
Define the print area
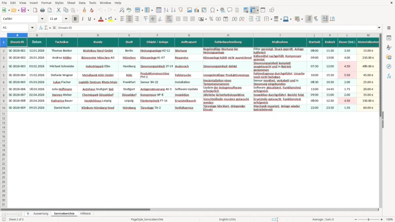(246, 10)
